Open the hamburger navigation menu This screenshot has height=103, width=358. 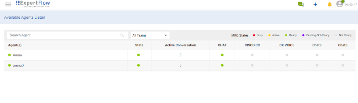8,4
